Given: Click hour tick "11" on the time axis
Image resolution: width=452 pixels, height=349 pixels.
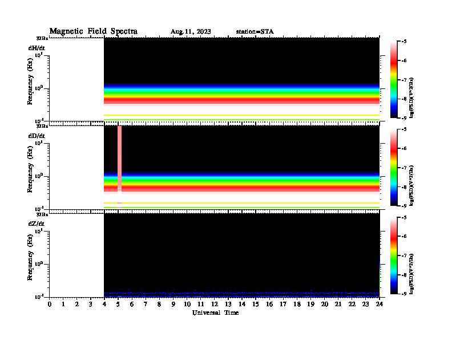Looking at the screenshot, I should 201,304.
